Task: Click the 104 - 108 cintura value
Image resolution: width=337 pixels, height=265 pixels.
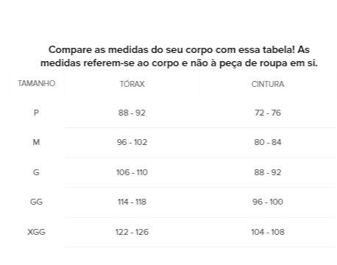Action: (268, 232)
